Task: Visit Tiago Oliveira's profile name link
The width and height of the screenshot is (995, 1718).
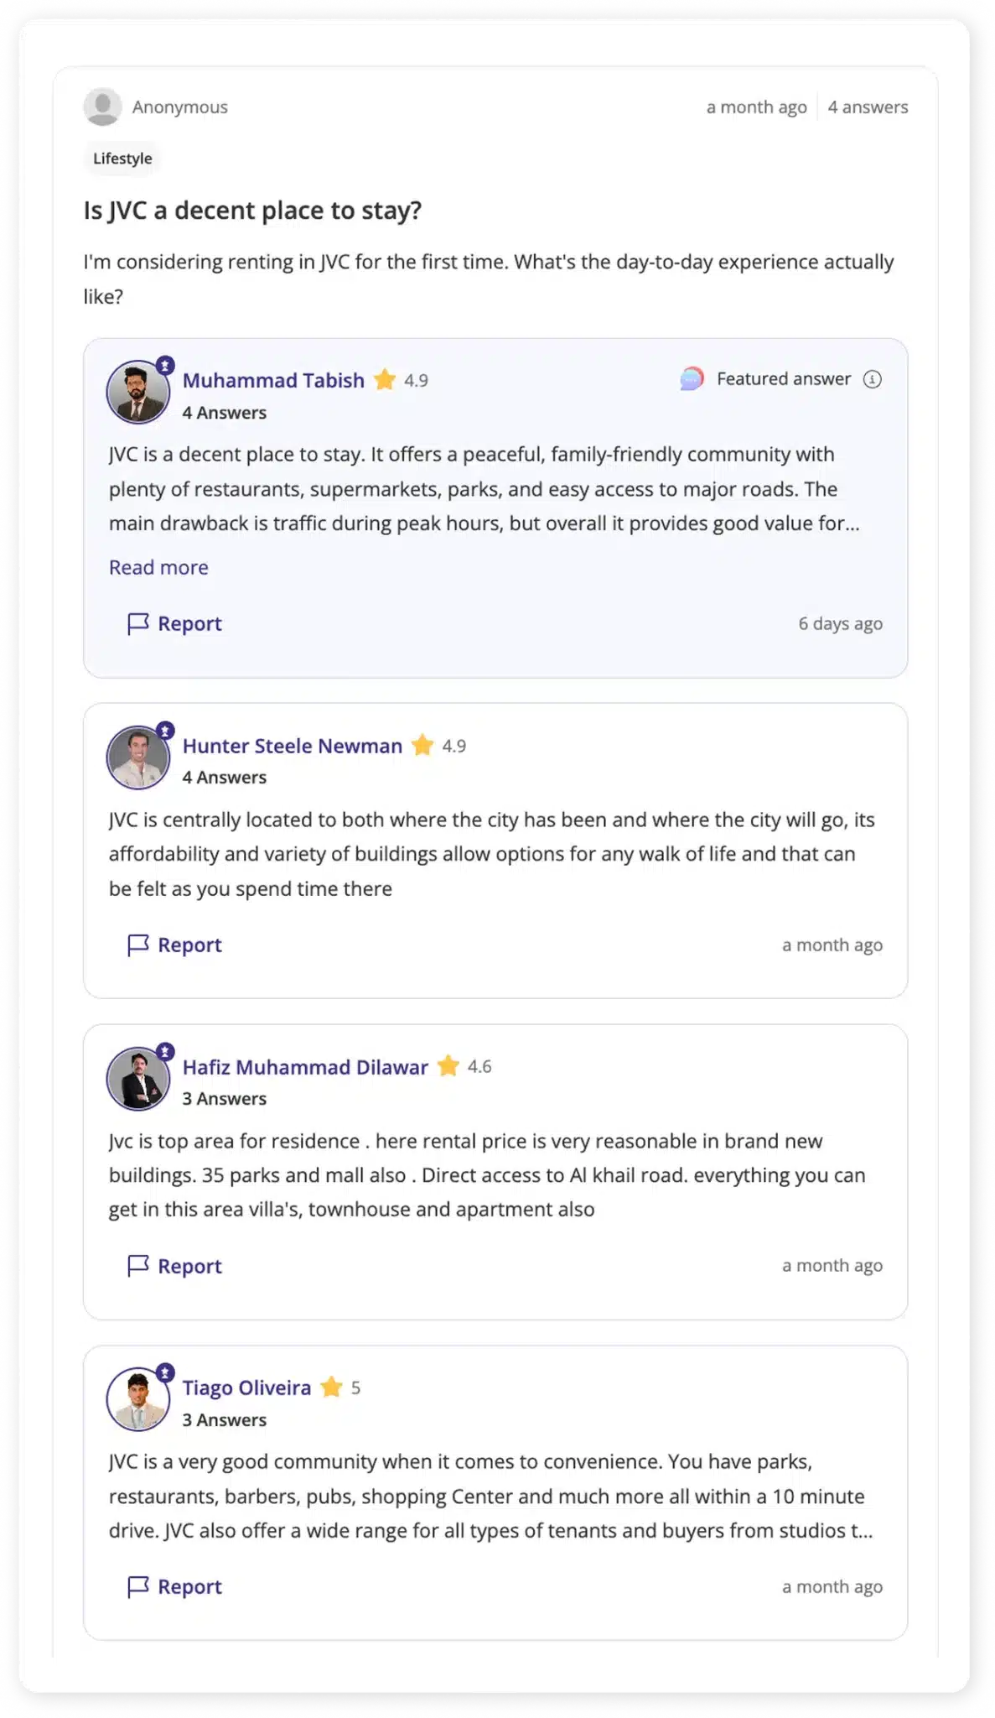Action: pos(246,1388)
